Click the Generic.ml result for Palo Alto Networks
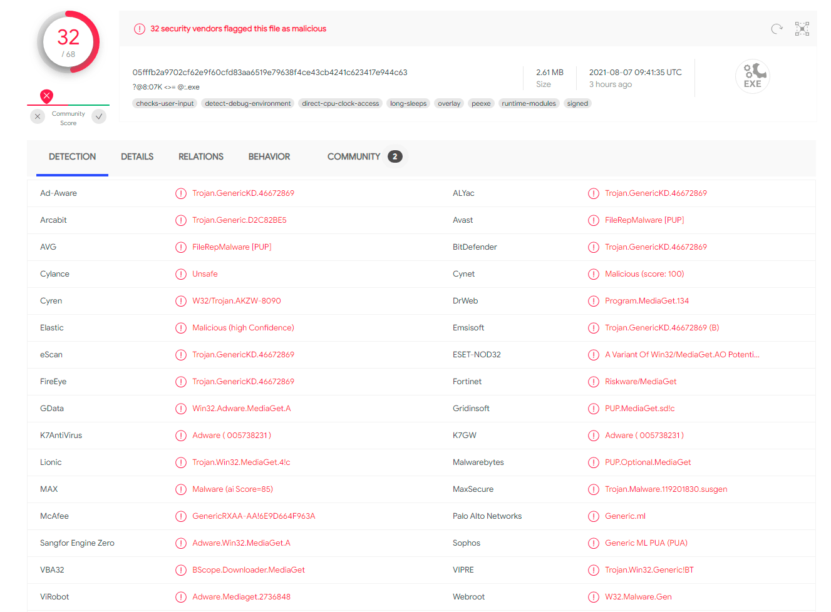Screen dimensions: 831x612 625,516
